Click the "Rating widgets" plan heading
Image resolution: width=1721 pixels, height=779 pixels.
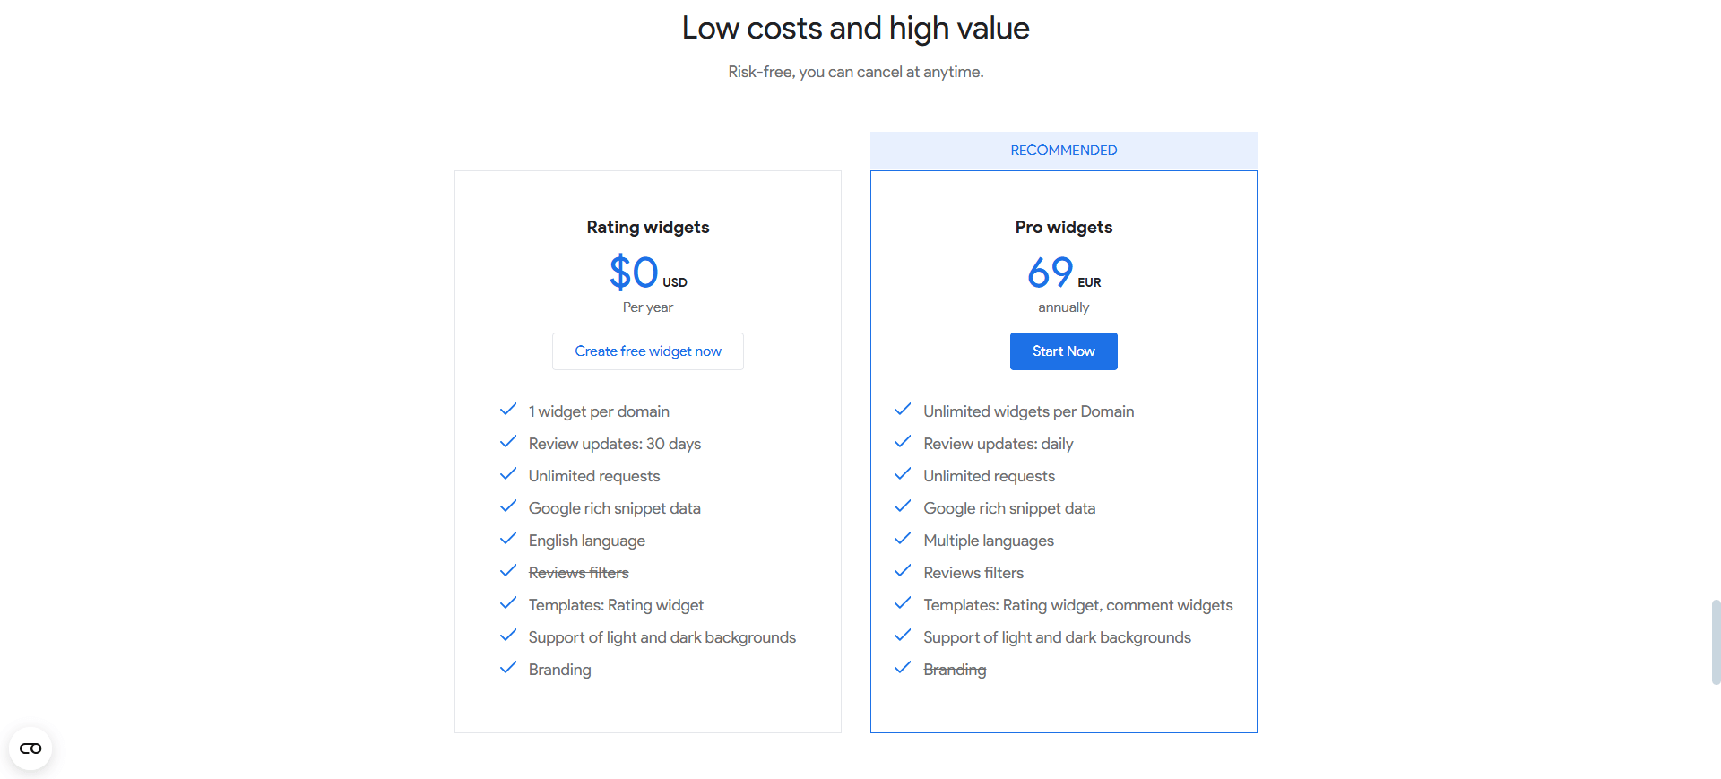(647, 227)
